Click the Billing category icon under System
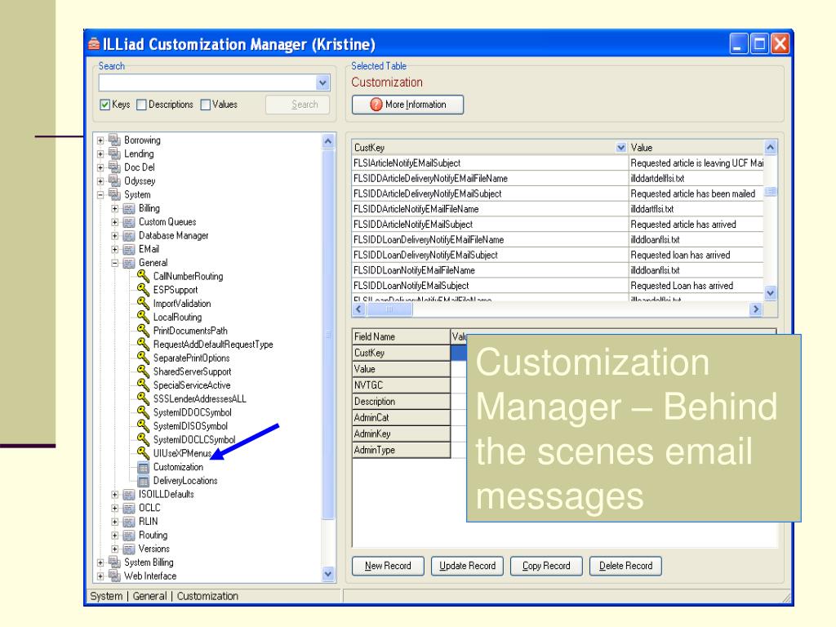This screenshot has height=627, width=836. tap(129, 208)
